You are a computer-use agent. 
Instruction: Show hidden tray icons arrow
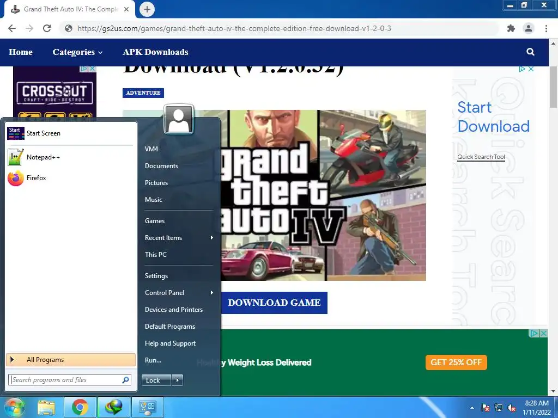tap(472, 408)
